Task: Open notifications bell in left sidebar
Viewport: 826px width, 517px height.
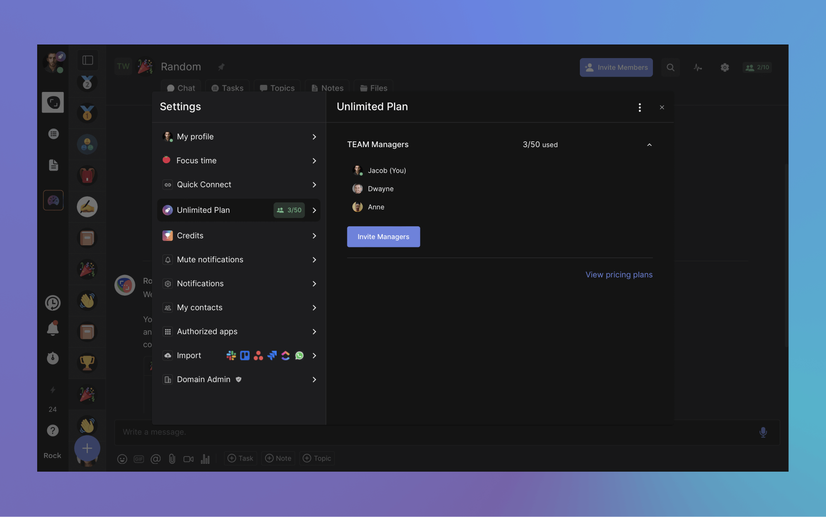Action: coord(52,329)
